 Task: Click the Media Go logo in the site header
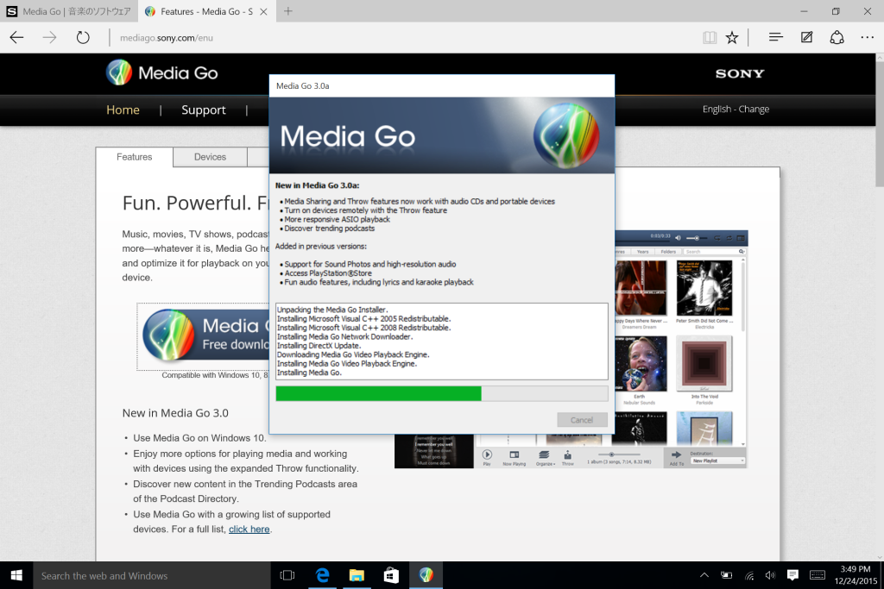pyautogui.click(x=161, y=72)
